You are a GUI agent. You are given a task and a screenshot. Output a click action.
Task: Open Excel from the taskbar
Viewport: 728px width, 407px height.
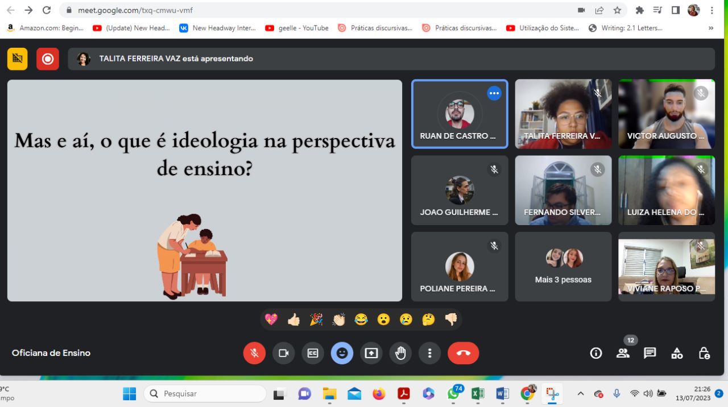(478, 393)
